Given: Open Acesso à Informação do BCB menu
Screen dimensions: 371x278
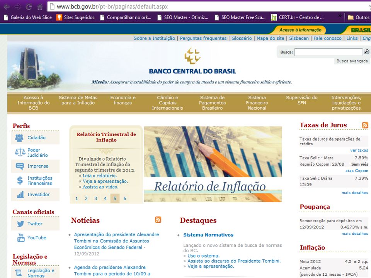Looking at the screenshot, I should point(33,103).
